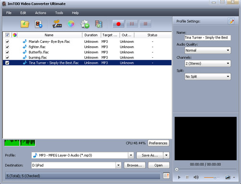Pause conversion using the toolbar pause button
241x184 pixels.
pos(132,24)
